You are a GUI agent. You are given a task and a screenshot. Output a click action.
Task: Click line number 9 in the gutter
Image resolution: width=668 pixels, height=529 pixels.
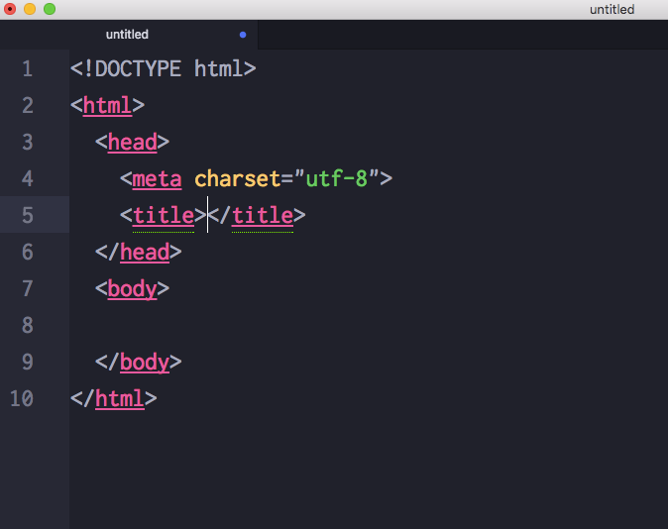(28, 362)
